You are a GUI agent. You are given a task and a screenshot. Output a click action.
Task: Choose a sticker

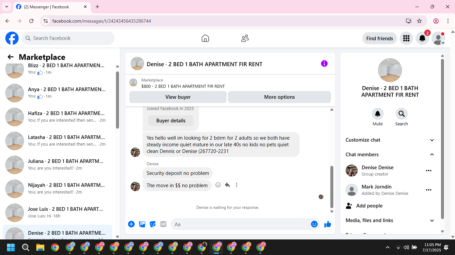coord(153,224)
